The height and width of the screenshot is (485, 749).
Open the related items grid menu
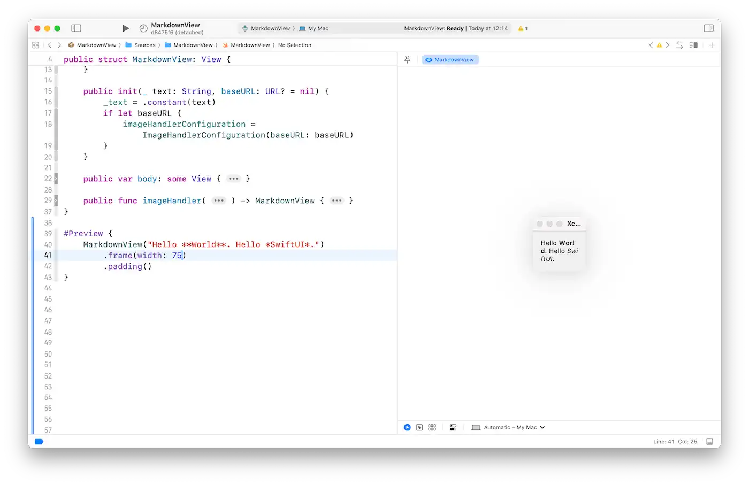point(35,45)
